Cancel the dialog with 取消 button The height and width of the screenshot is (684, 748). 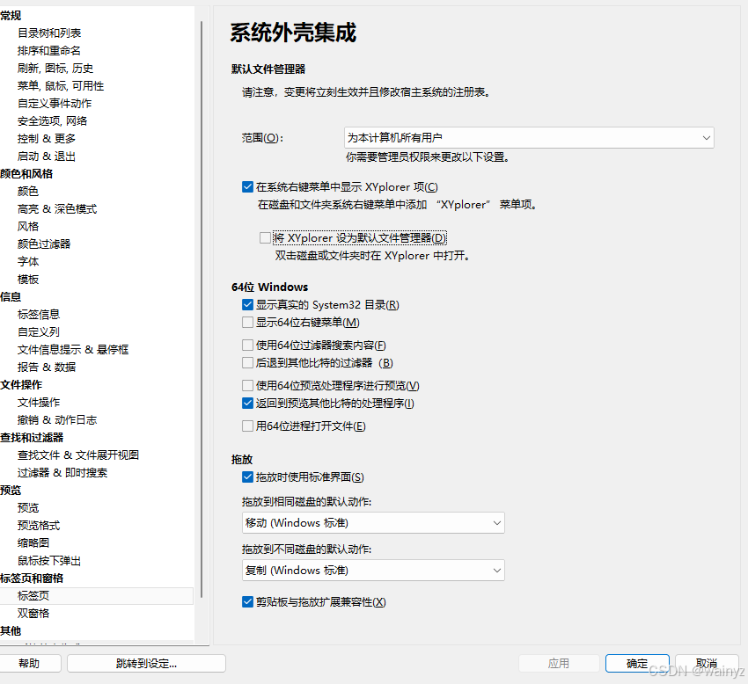pyautogui.click(x=707, y=664)
